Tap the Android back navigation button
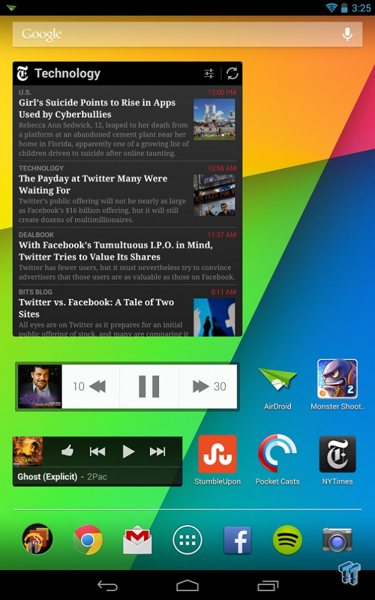The width and height of the screenshot is (375, 600). coord(107,585)
